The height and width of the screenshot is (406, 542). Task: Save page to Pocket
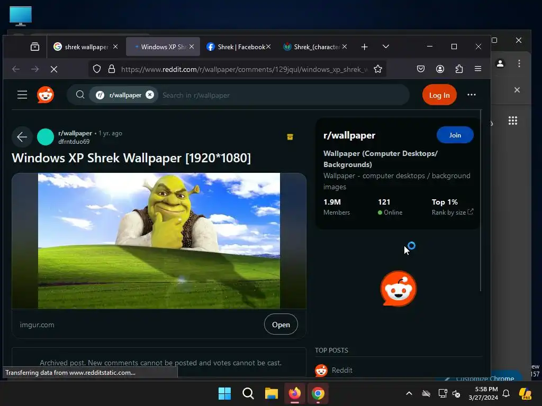pyautogui.click(x=421, y=69)
